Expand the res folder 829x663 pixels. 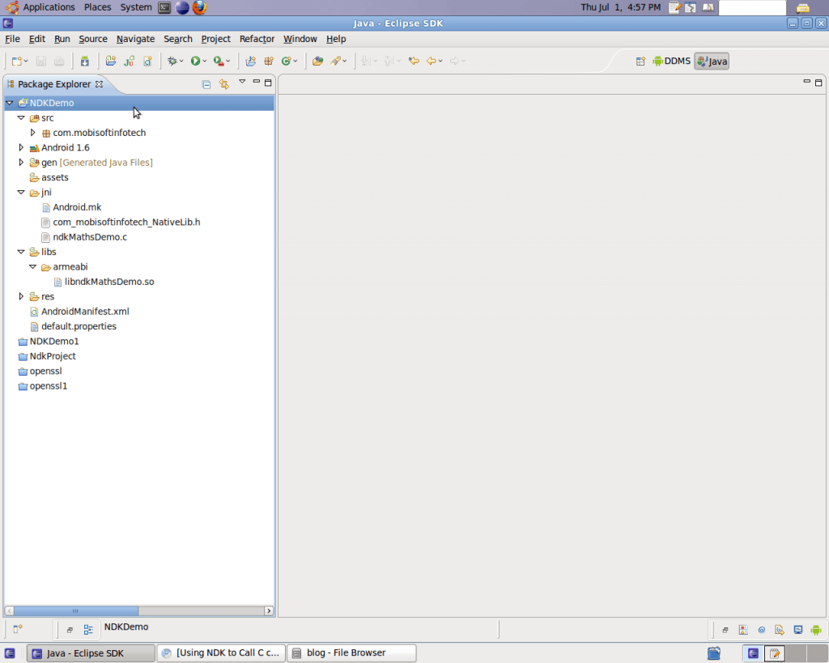[22, 296]
